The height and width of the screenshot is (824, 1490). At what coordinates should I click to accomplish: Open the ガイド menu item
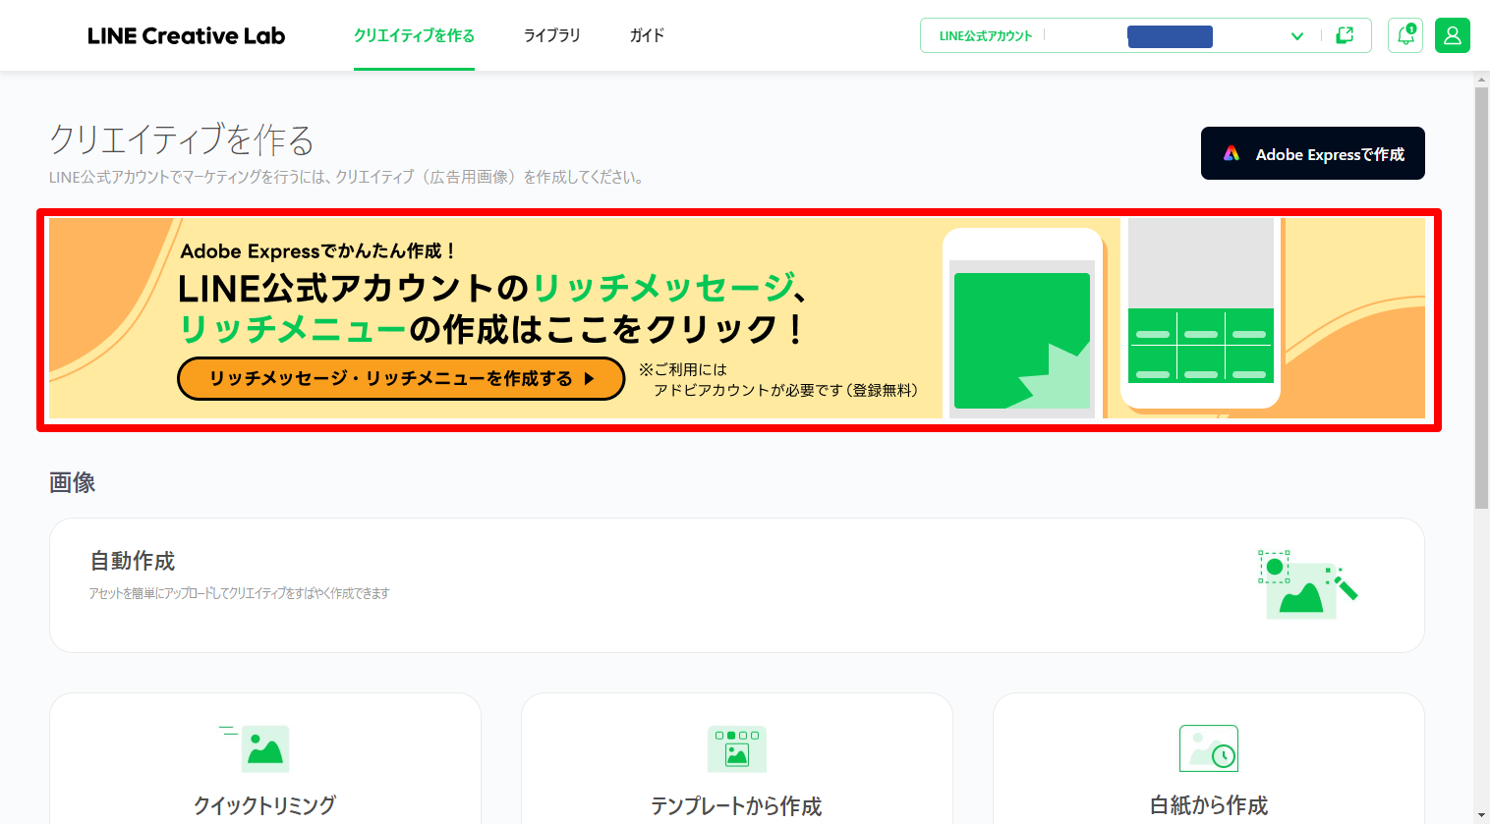click(646, 34)
